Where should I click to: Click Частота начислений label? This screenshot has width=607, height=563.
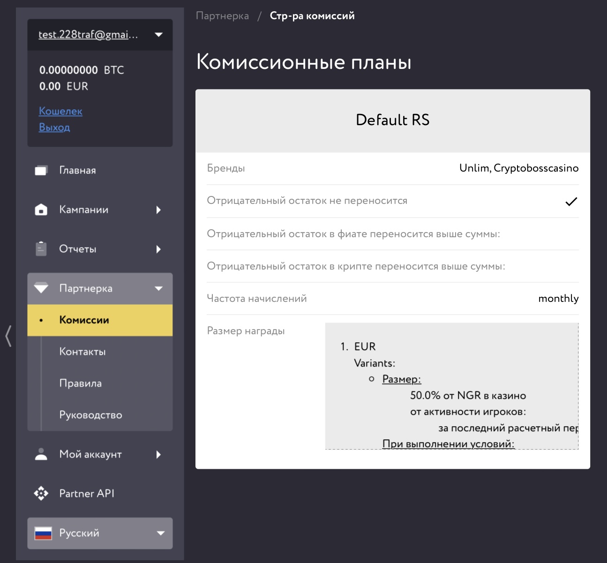coord(257,299)
